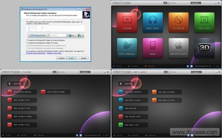This screenshot has height=138, width=222.
Task: Open Notizie in YouTube window footer
Action: pos(7,135)
